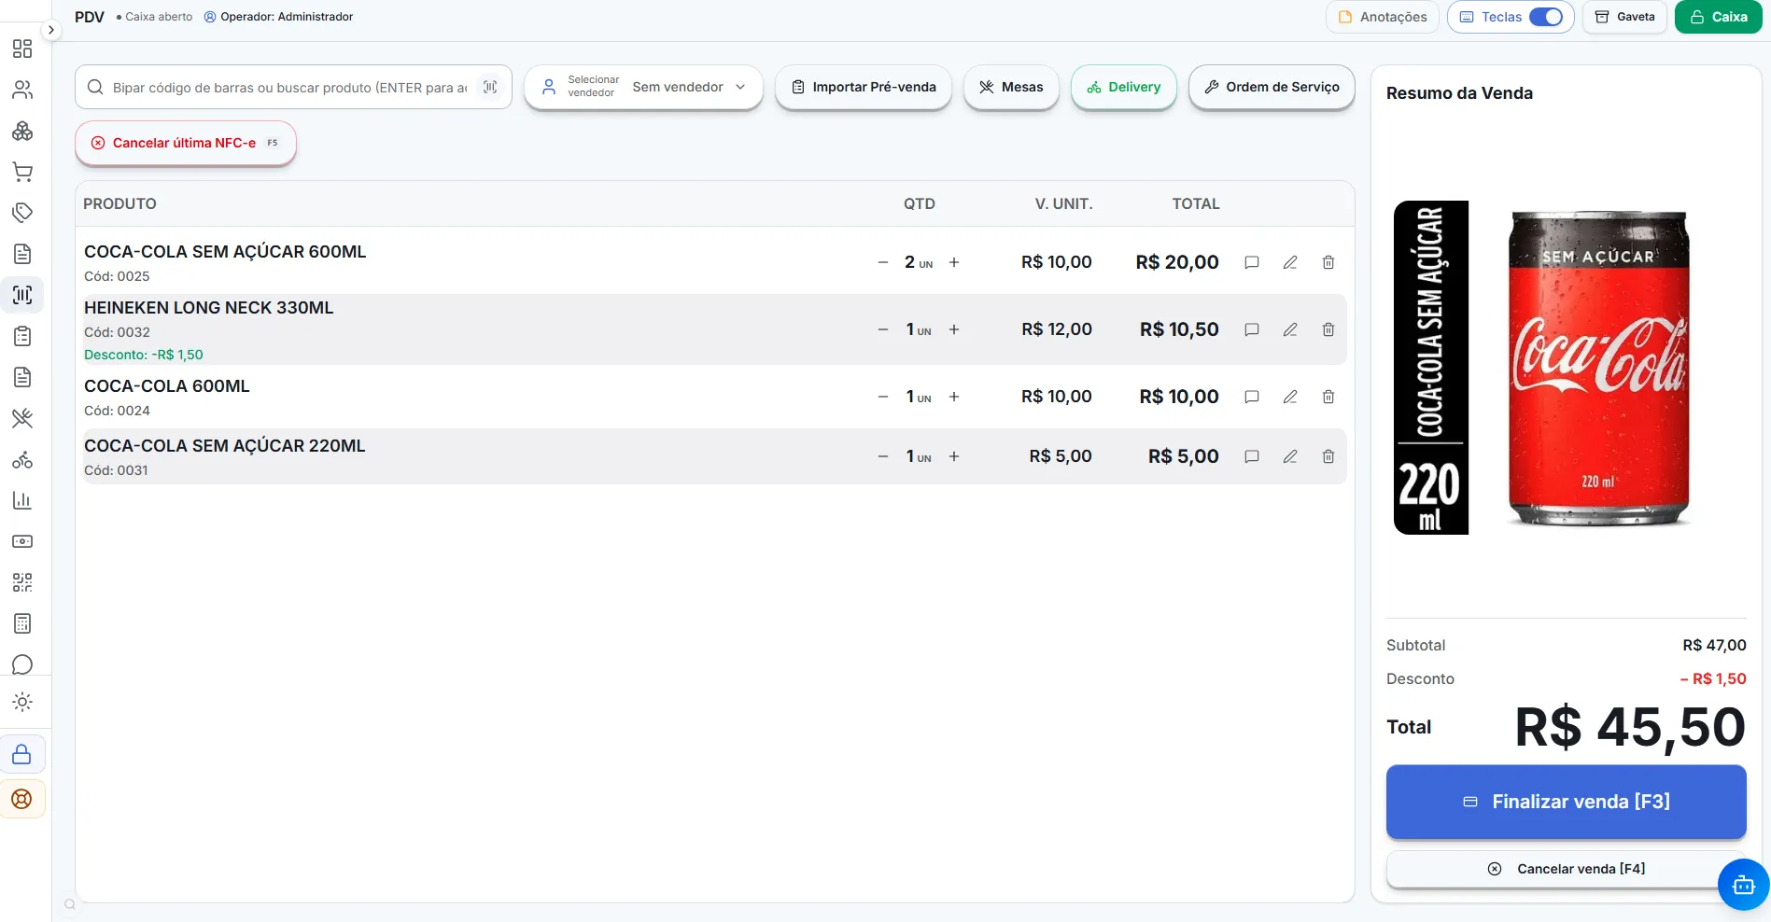Viewport: 1771px width, 922px height.
Task: Open the lifebuoy support sidebar icon
Action: pyautogui.click(x=22, y=799)
